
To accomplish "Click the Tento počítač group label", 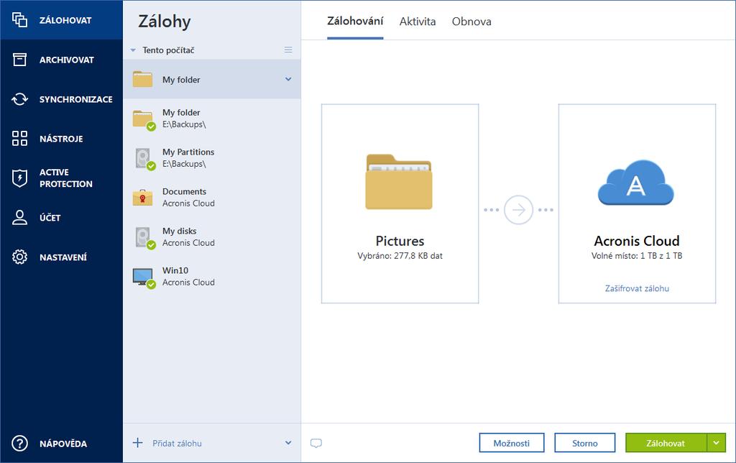I will [x=168, y=50].
